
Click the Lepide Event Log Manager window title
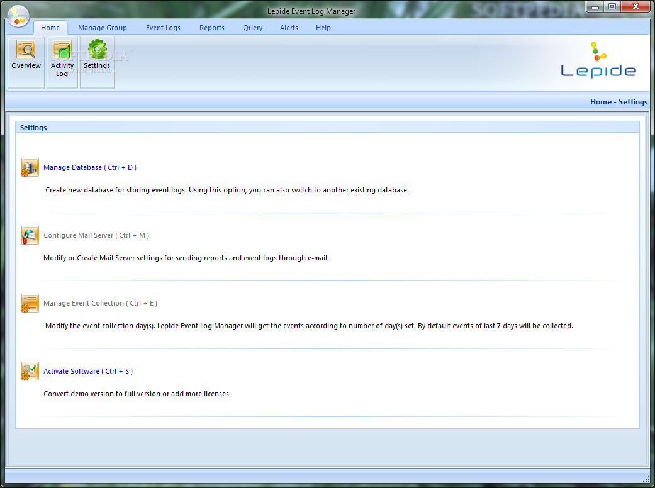click(311, 11)
